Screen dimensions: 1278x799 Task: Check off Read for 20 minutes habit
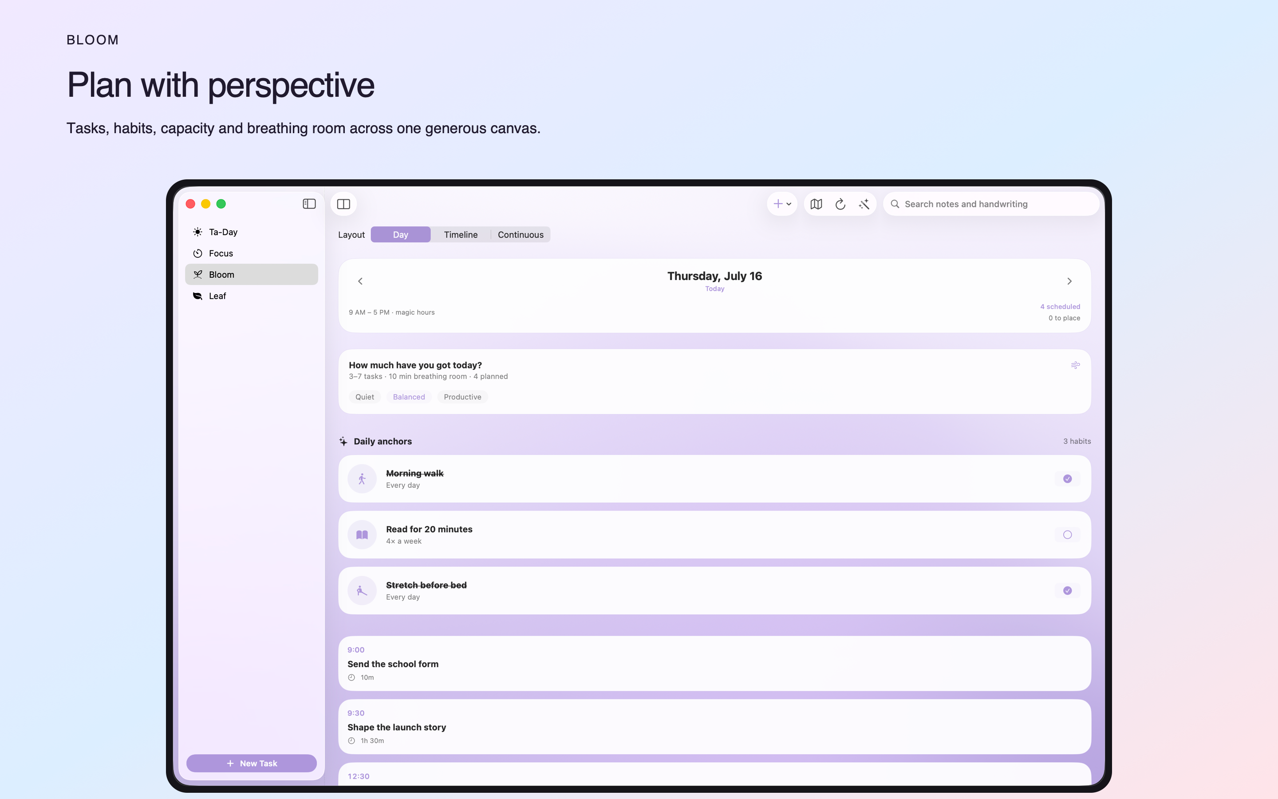point(1067,535)
